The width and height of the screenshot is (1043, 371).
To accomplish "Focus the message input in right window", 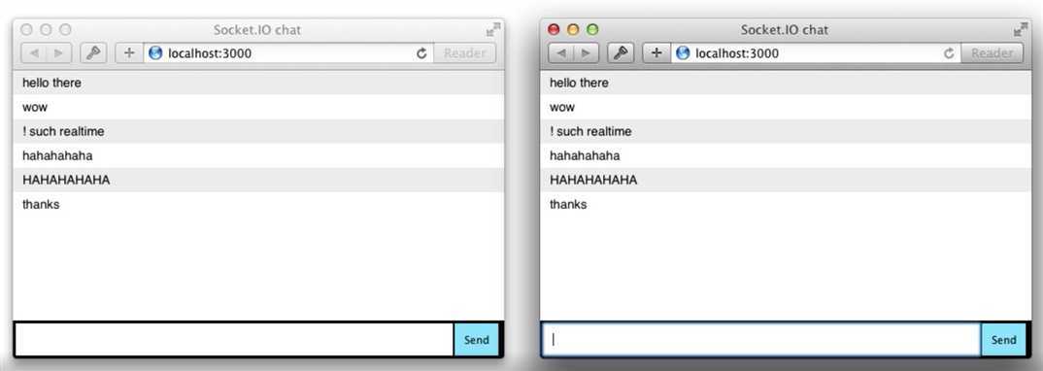I will tap(761, 340).
